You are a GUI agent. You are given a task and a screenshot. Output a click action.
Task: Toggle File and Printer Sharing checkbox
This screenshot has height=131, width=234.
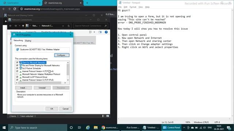pos(17,65)
